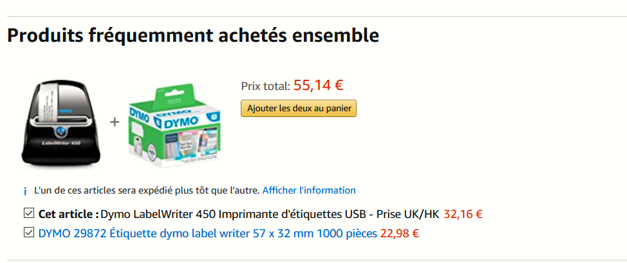Click the 32,16 € price
This screenshot has height=263, width=627.
coord(463,214)
